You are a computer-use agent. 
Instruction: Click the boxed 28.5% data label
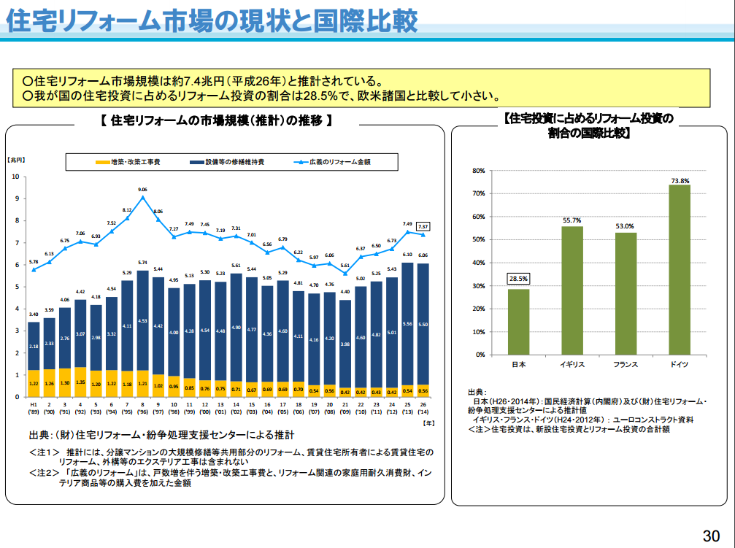tap(518, 278)
